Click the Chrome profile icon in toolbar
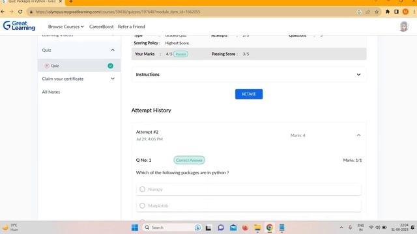417x234 pixels. 405,12
